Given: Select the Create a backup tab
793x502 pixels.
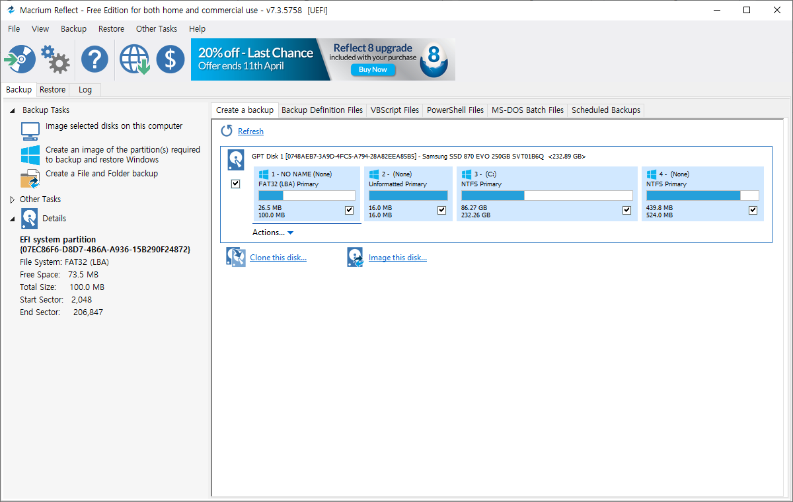Looking at the screenshot, I should [245, 110].
